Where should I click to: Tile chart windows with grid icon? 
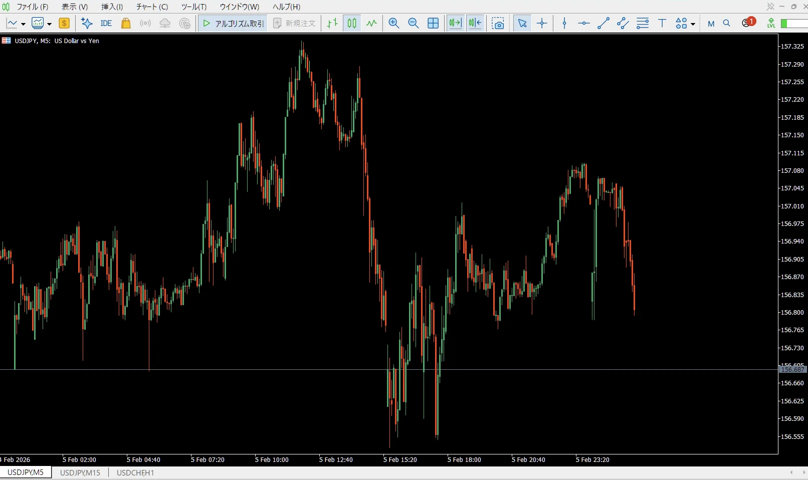(433, 23)
